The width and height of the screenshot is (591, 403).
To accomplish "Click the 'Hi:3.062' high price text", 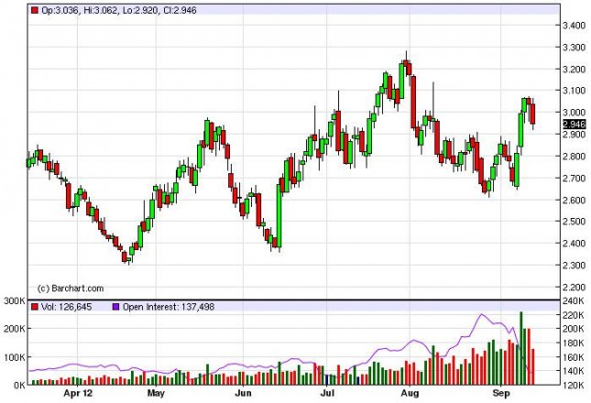I will point(101,11).
